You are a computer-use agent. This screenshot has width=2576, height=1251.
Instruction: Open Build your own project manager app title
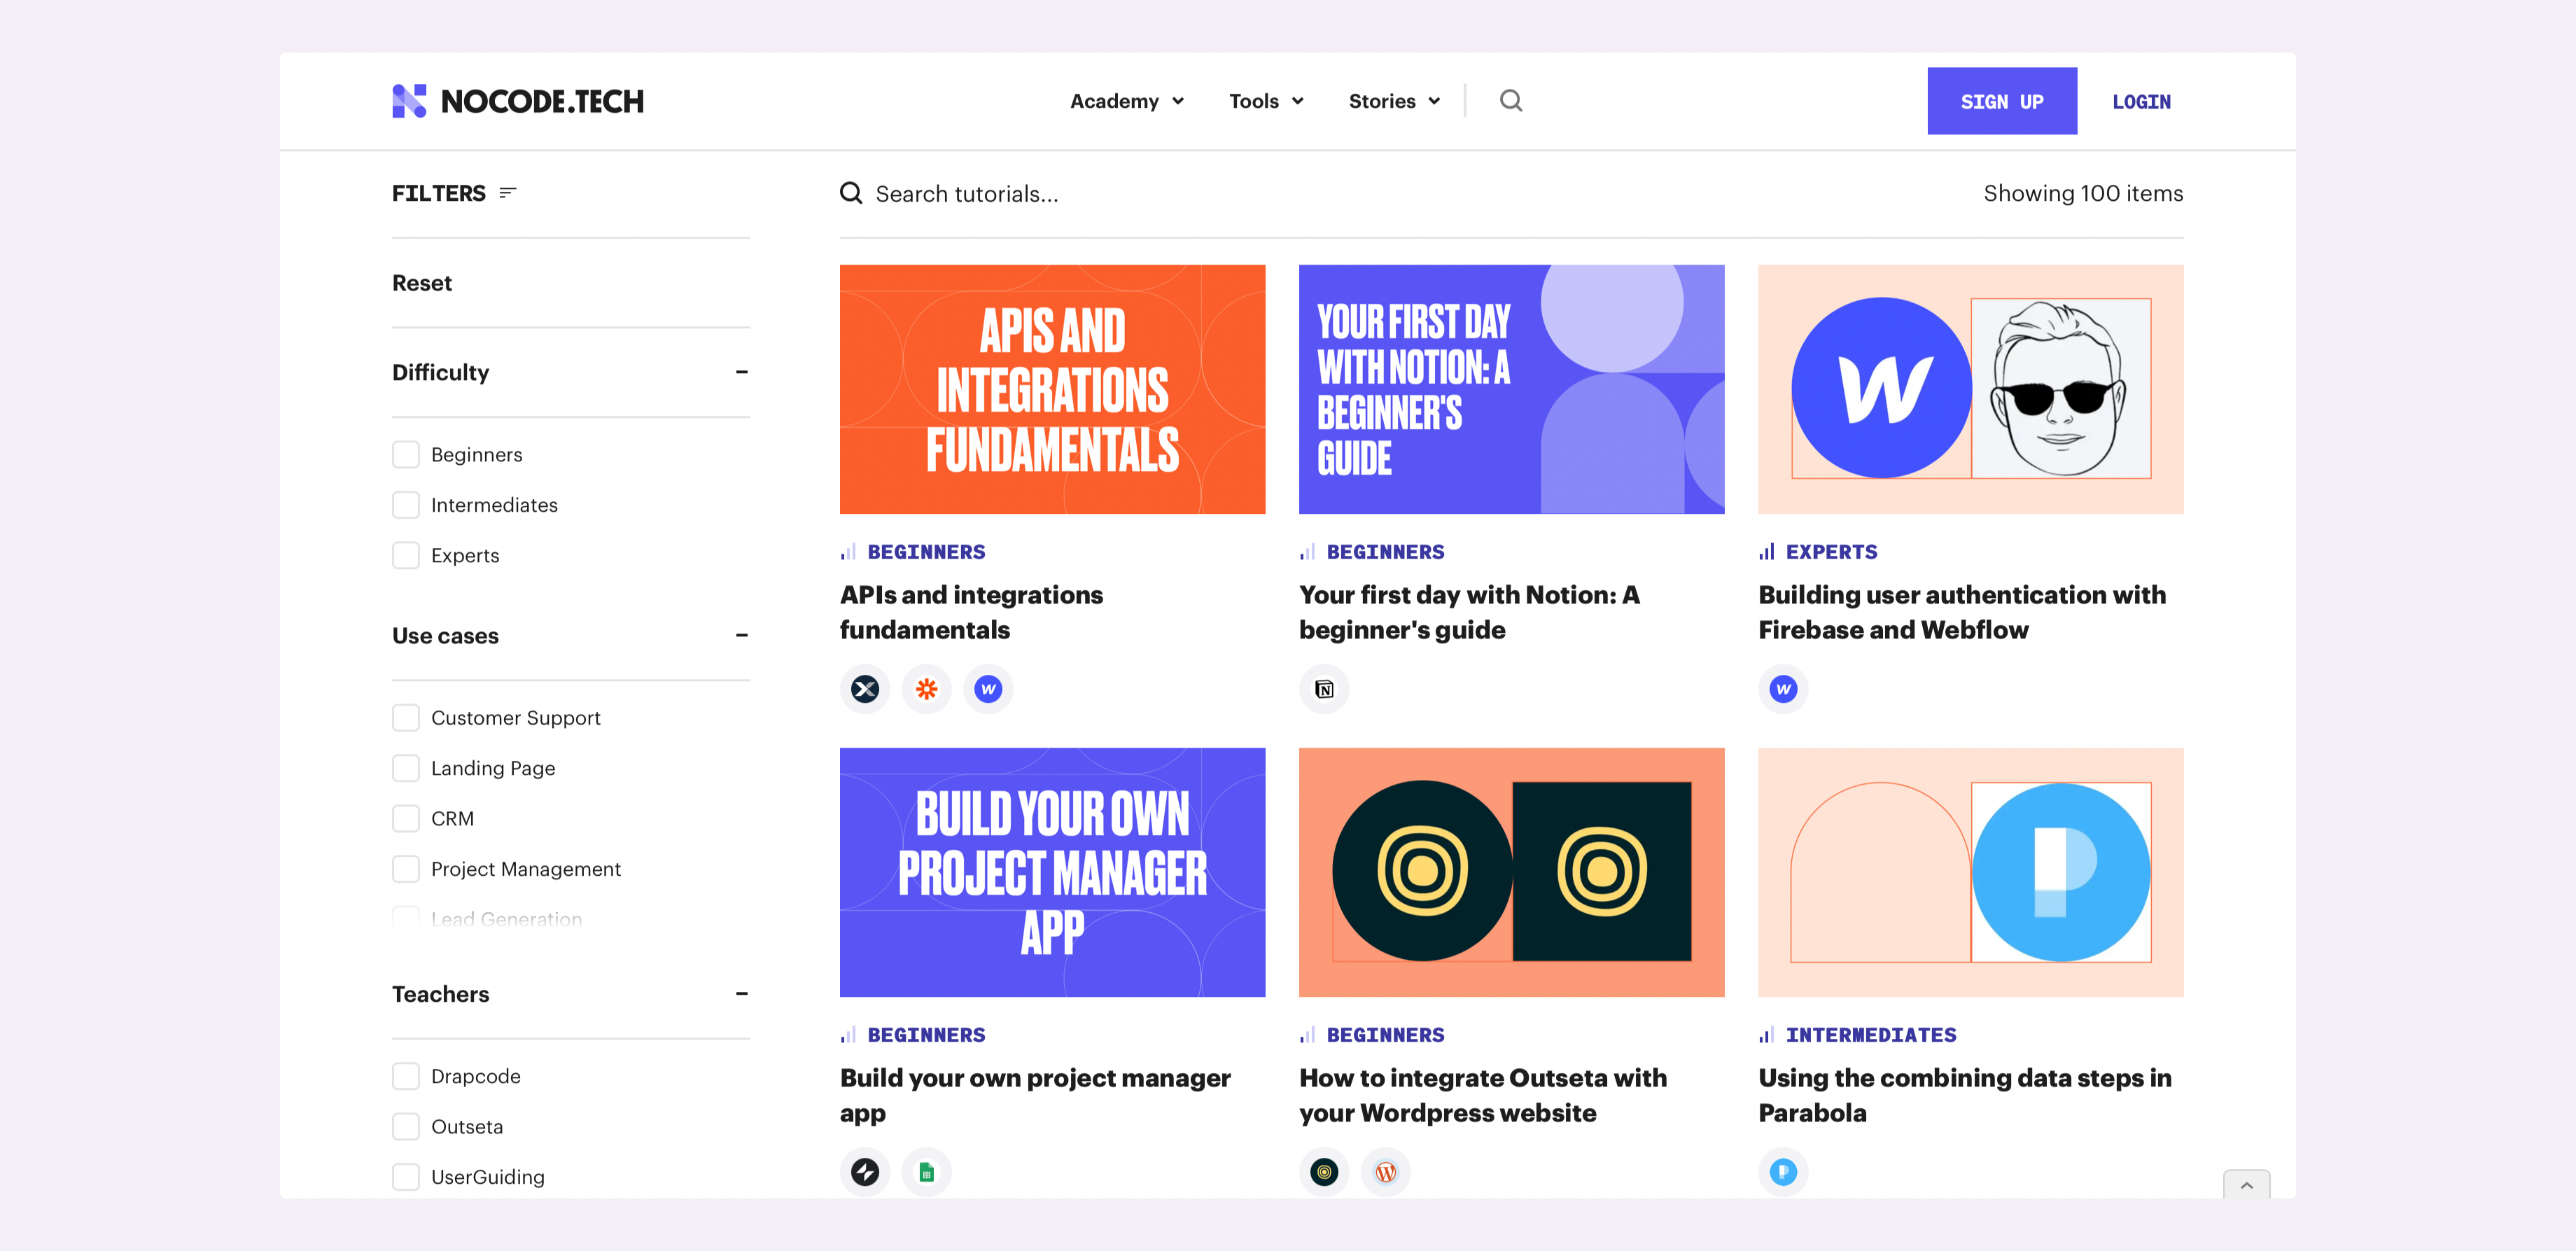click(x=1035, y=1095)
